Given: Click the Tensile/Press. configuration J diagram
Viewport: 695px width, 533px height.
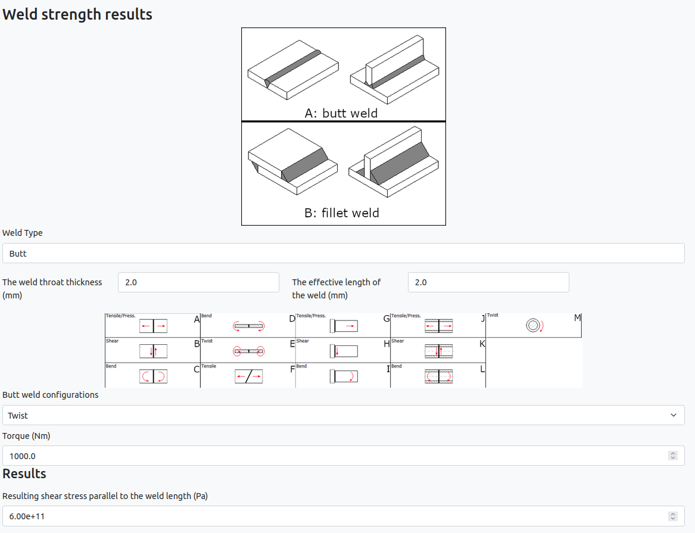Looking at the screenshot, I should 439,326.
